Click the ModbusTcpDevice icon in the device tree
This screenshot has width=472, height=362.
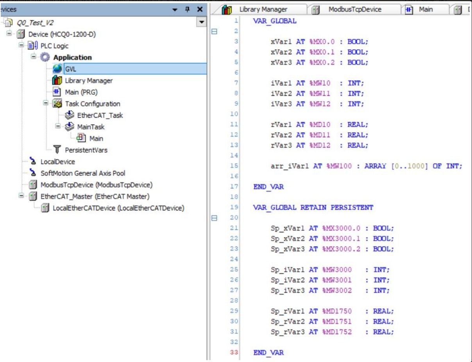click(34, 185)
